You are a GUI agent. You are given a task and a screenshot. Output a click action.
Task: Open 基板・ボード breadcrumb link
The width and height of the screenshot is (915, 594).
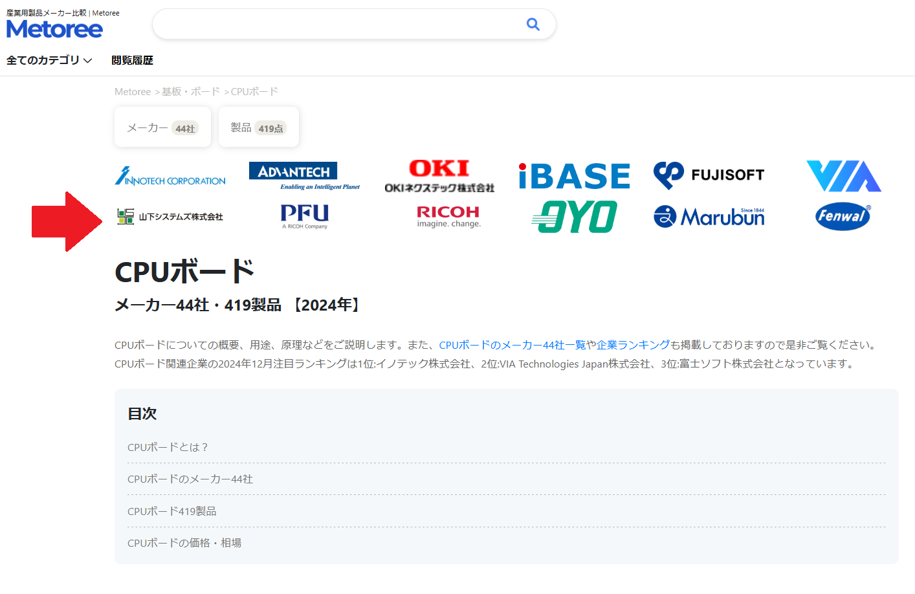[191, 92]
